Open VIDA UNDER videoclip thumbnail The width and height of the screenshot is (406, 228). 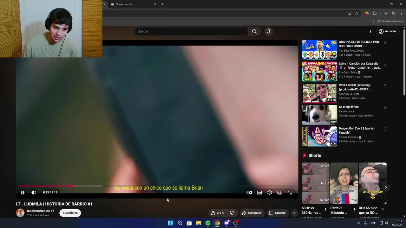click(319, 93)
